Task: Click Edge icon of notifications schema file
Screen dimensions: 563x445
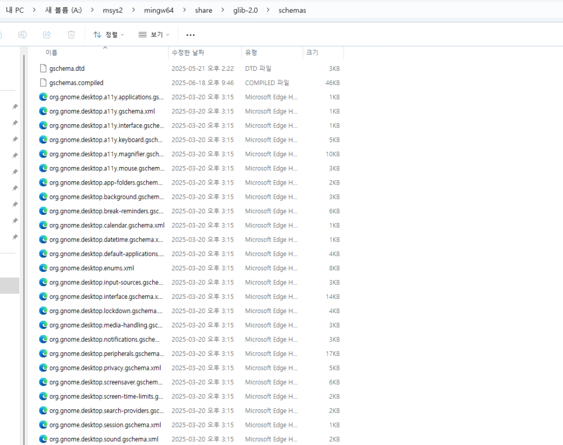Action: coord(43,340)
